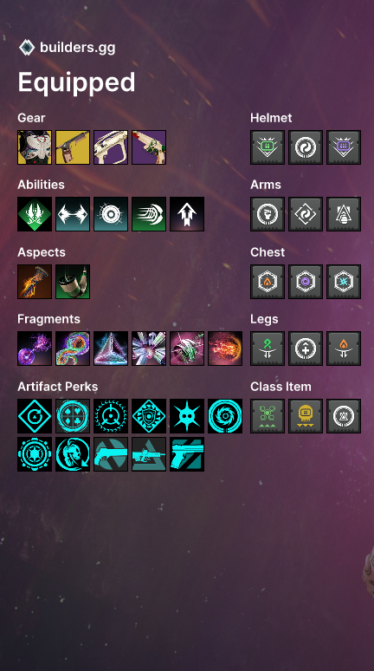Select the first diamond-shaped Artifact Perk
Viewport: 374px width, 671px height.
[35, 416]
